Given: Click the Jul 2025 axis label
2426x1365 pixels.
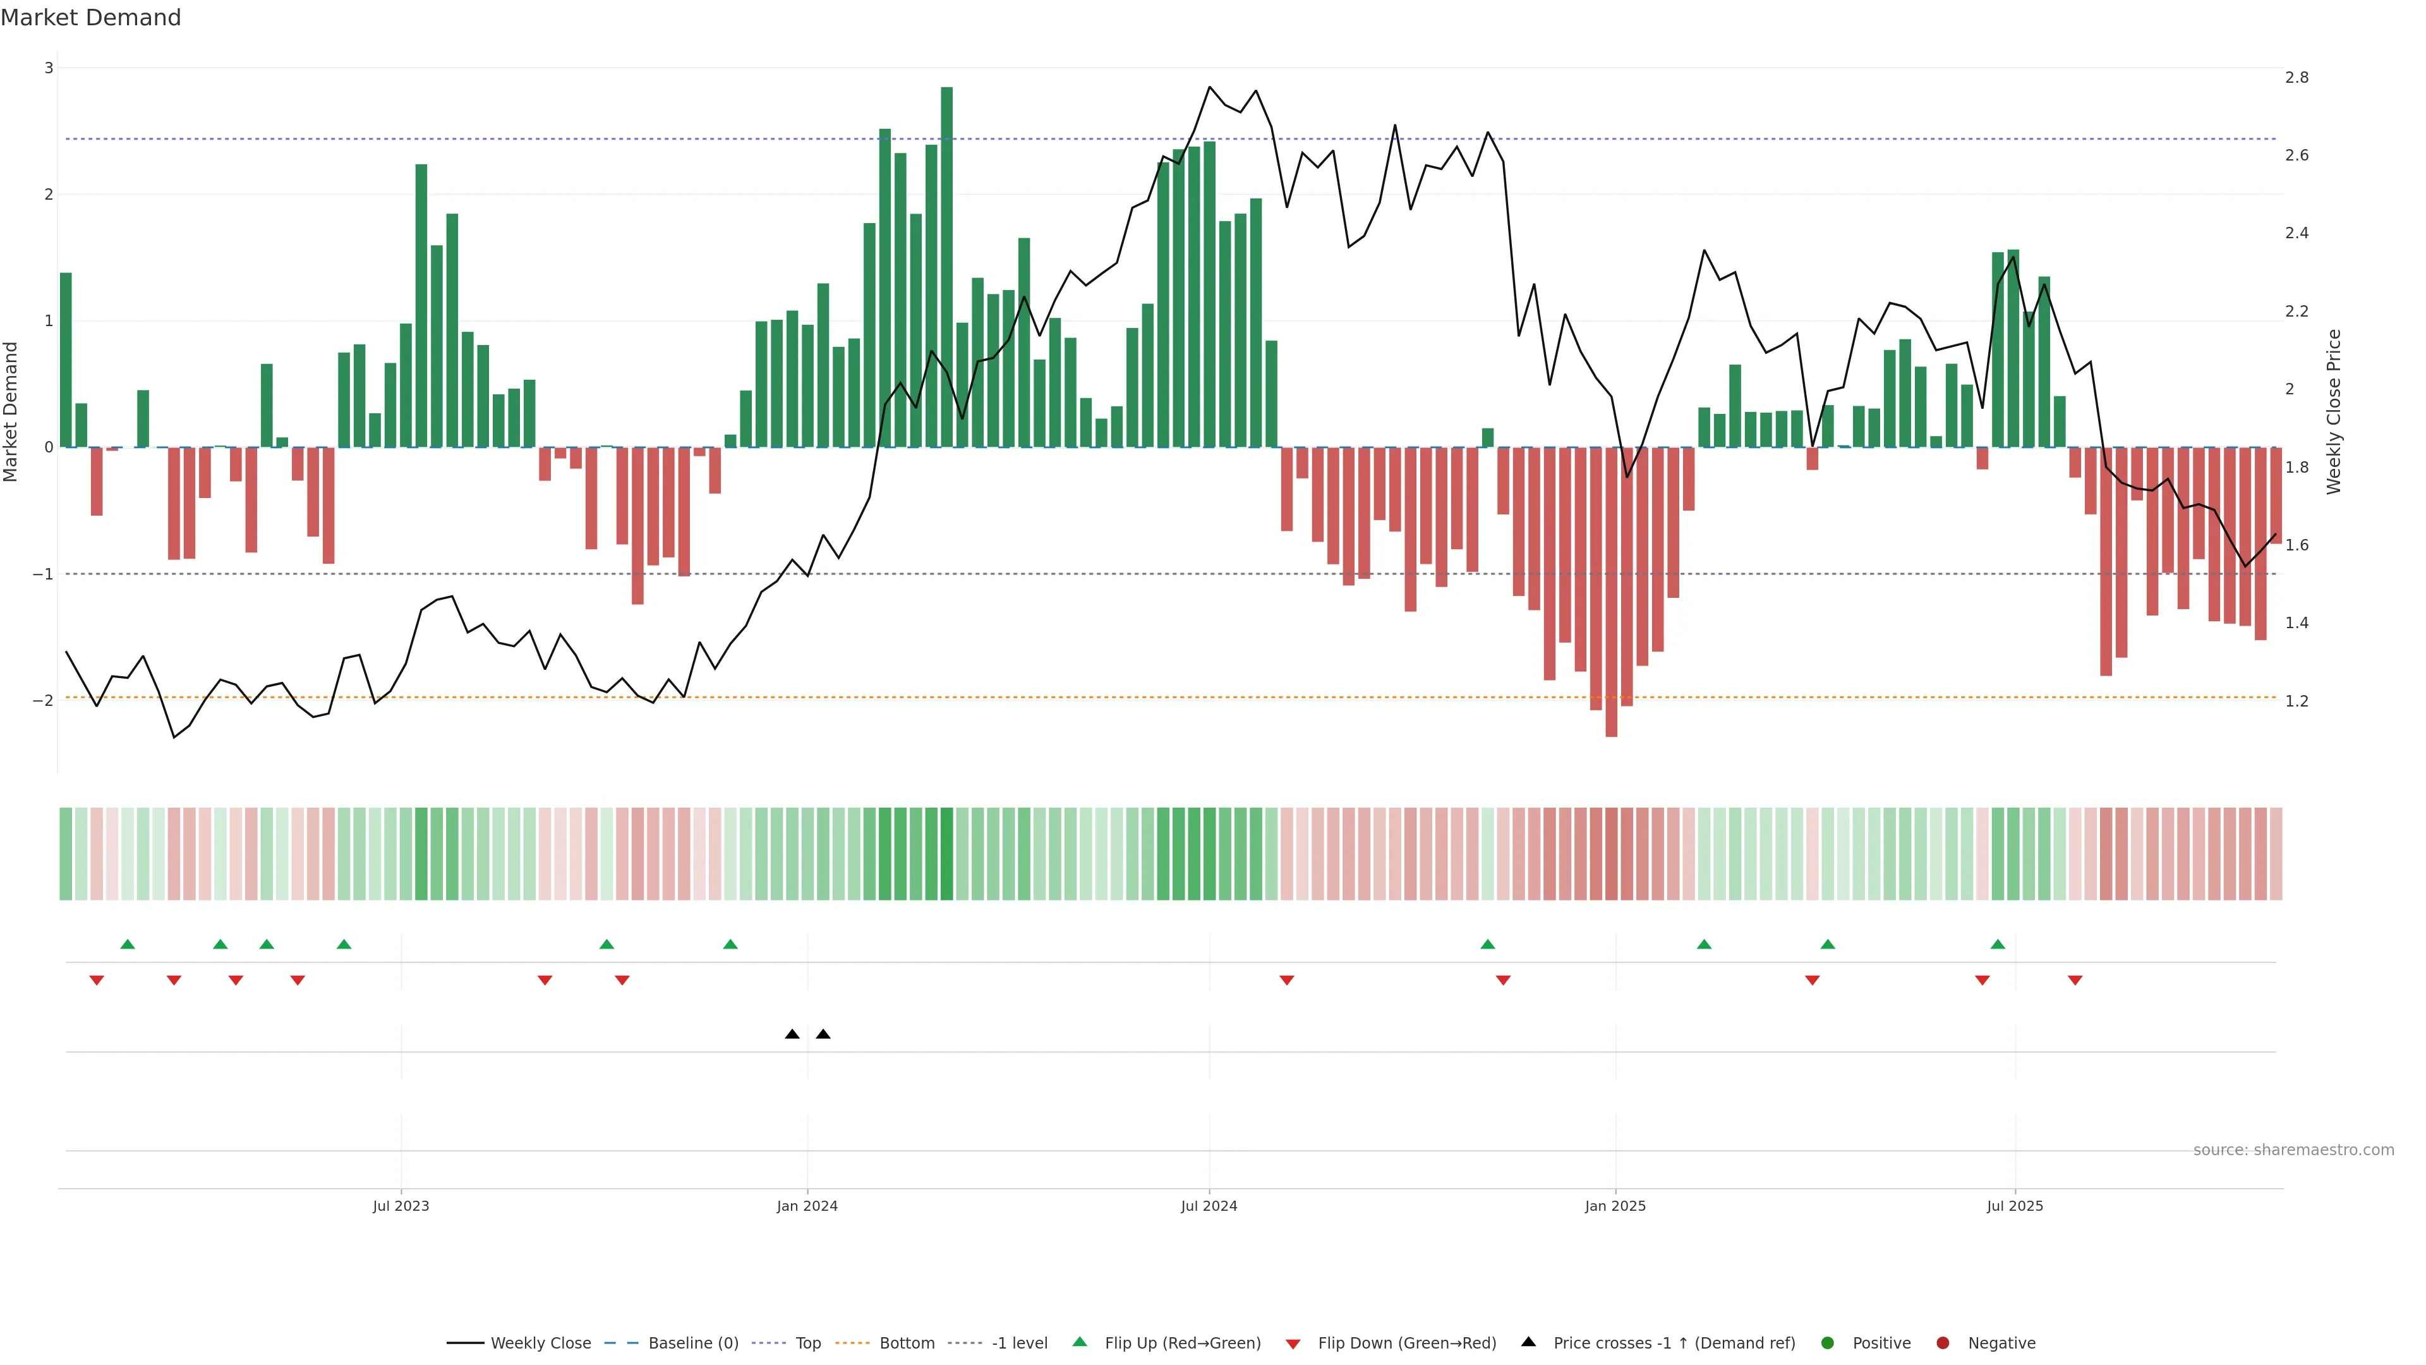Looking at the screenshot, I should [x=2015, y=1206].
